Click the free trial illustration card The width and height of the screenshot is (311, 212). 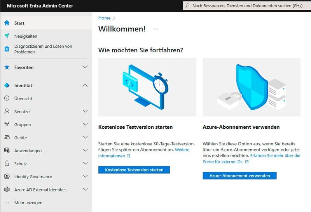click(x=147, y=87)
